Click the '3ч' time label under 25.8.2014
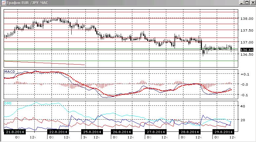The image size is (256, 142). pos(85,137)
